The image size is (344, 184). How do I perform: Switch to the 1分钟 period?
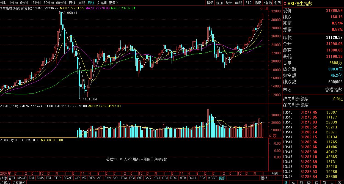[x=14, y=2]
